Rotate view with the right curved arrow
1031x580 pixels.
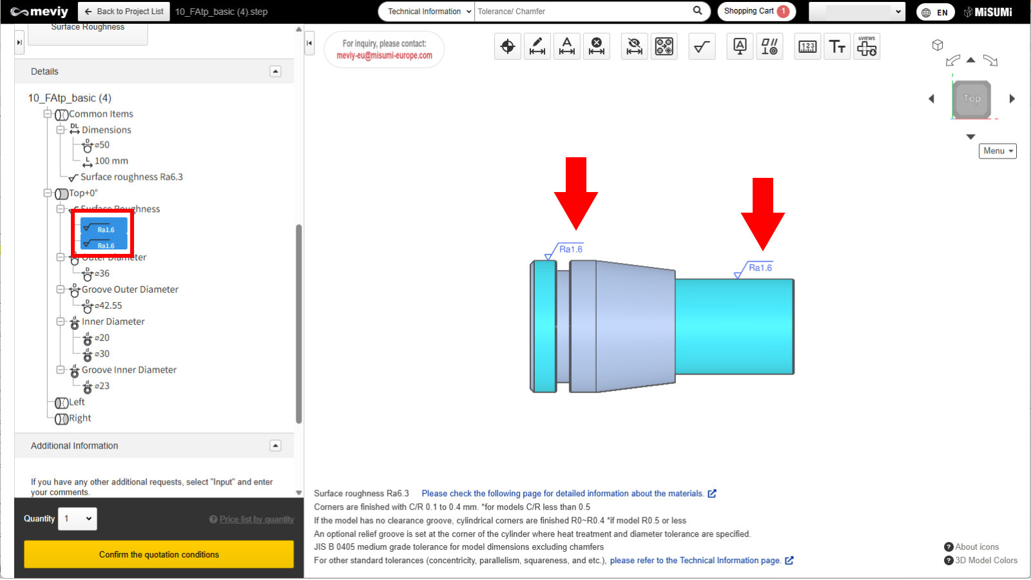pos(990,61)
